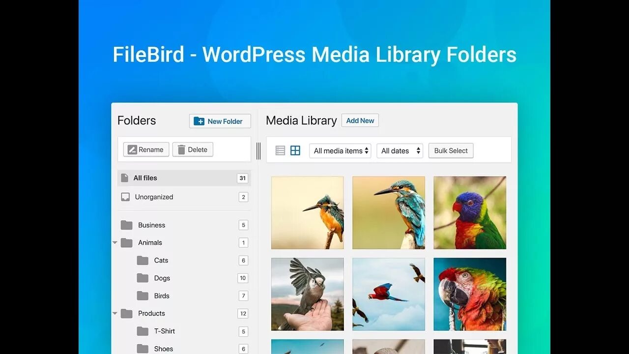Click the Delete folder button
The height and width of the screenshot is (354, 629).
tap(193, 149)
